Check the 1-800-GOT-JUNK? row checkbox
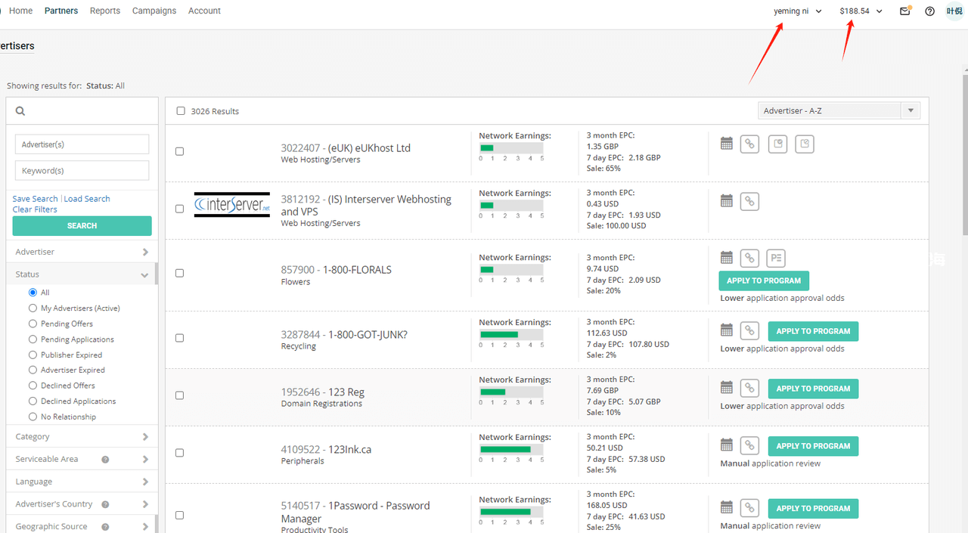Image resolution: width=968 pixels, height=533 pixels. (180, 338)
